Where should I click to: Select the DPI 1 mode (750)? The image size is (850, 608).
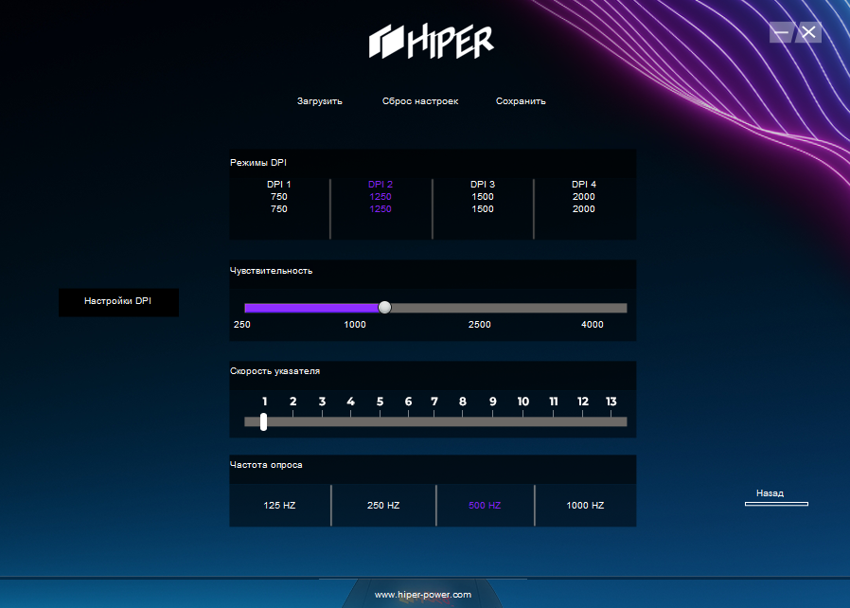[279, 196]
